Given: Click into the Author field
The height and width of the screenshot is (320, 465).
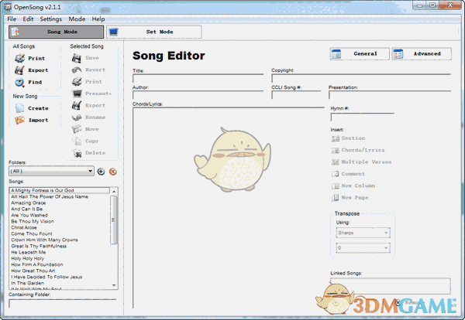Looking at the screenshot, I should tap(198, 95).
